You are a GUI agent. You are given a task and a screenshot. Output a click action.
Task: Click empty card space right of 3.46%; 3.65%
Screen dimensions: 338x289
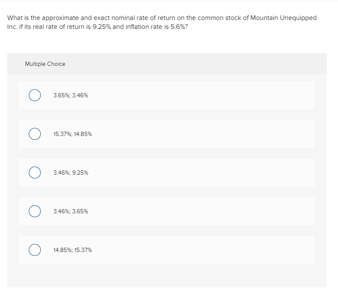point(201,211)
